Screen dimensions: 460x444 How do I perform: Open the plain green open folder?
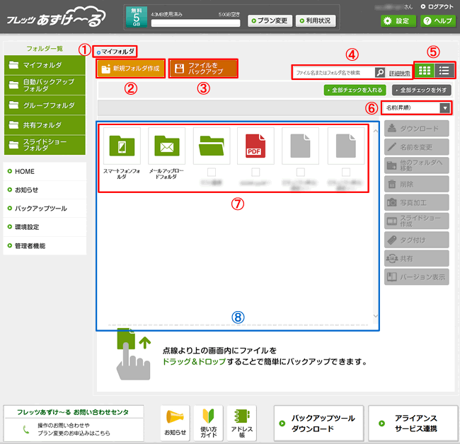212,146
